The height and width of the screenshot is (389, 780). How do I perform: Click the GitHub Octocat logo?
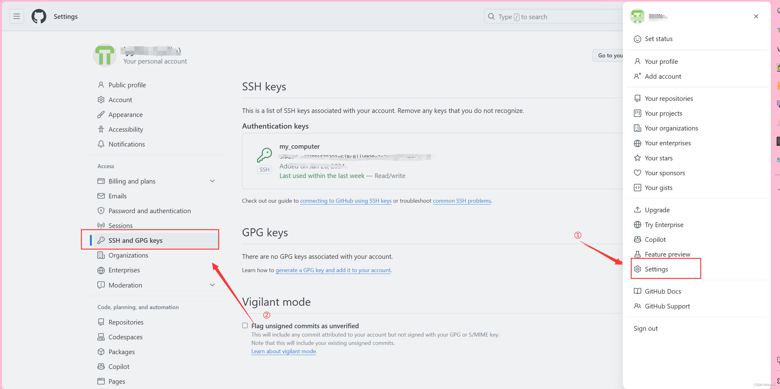(39, 16)
